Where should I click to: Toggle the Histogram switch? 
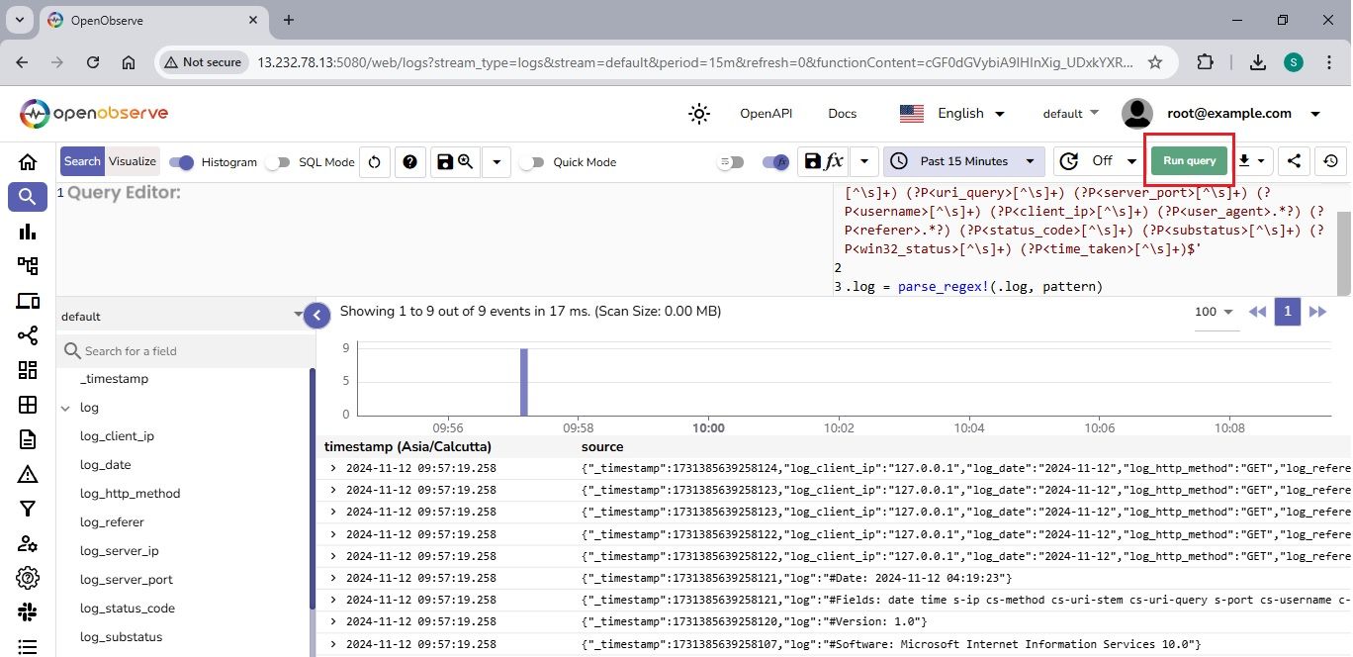181,162
